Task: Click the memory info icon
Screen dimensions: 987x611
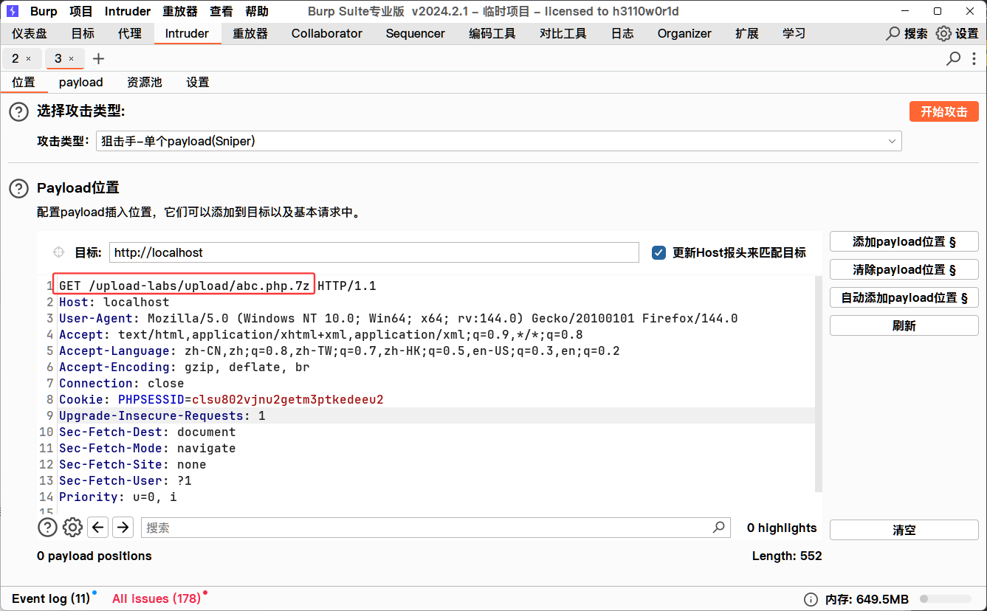Action: coord(811,599)
